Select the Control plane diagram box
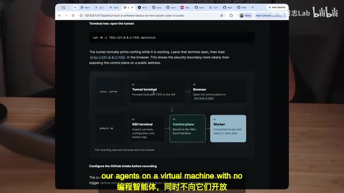The width and height of the screenshot is (344, 193). pos(188,129)
